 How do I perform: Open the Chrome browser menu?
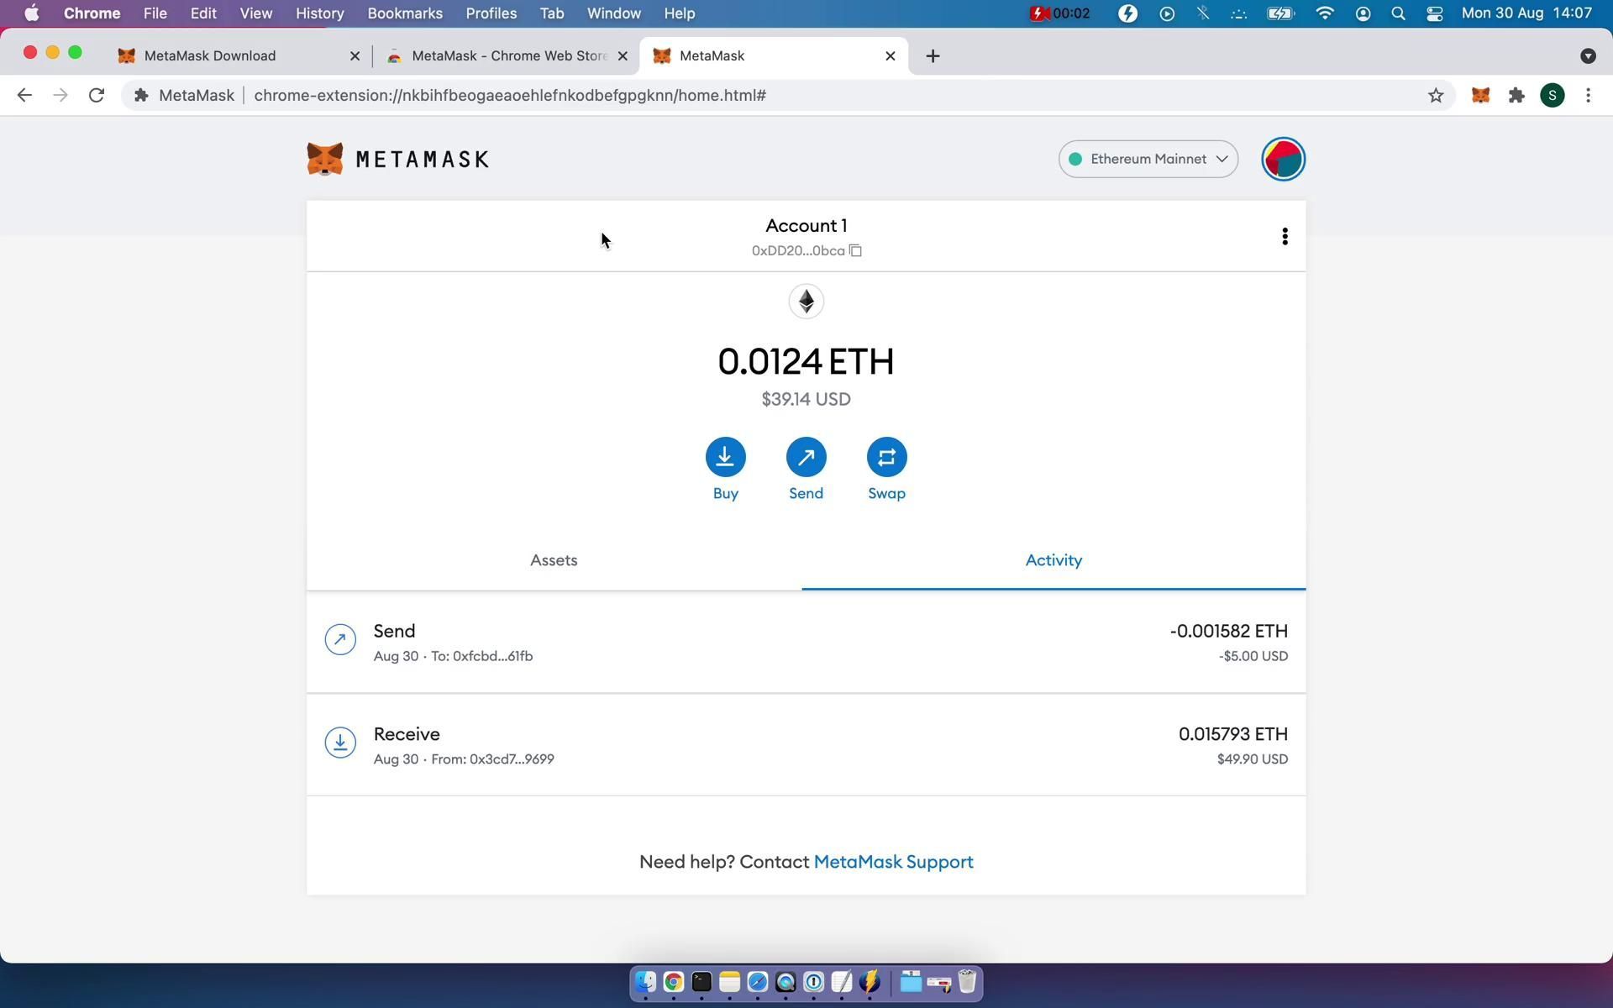[x=1588, y=95]
